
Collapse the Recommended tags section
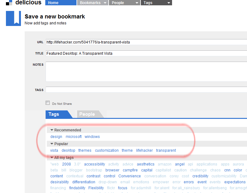click(52, 130)
